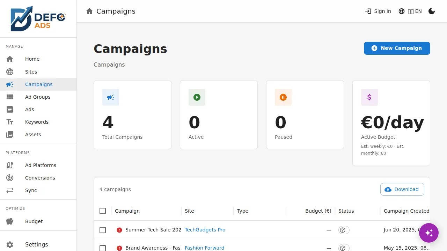Sort by the Site column header
The height and width of the screenshot is (251, 447).
(189, 211)
